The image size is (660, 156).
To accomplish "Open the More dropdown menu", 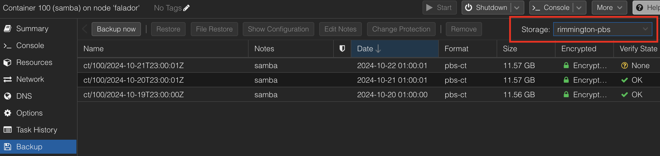I will pyautogui.click(x=609, y=8).
